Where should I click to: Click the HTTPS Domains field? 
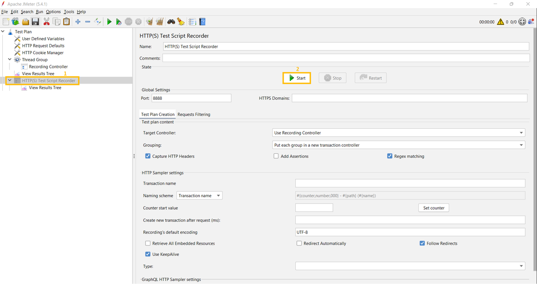click(x=410, y=98)
